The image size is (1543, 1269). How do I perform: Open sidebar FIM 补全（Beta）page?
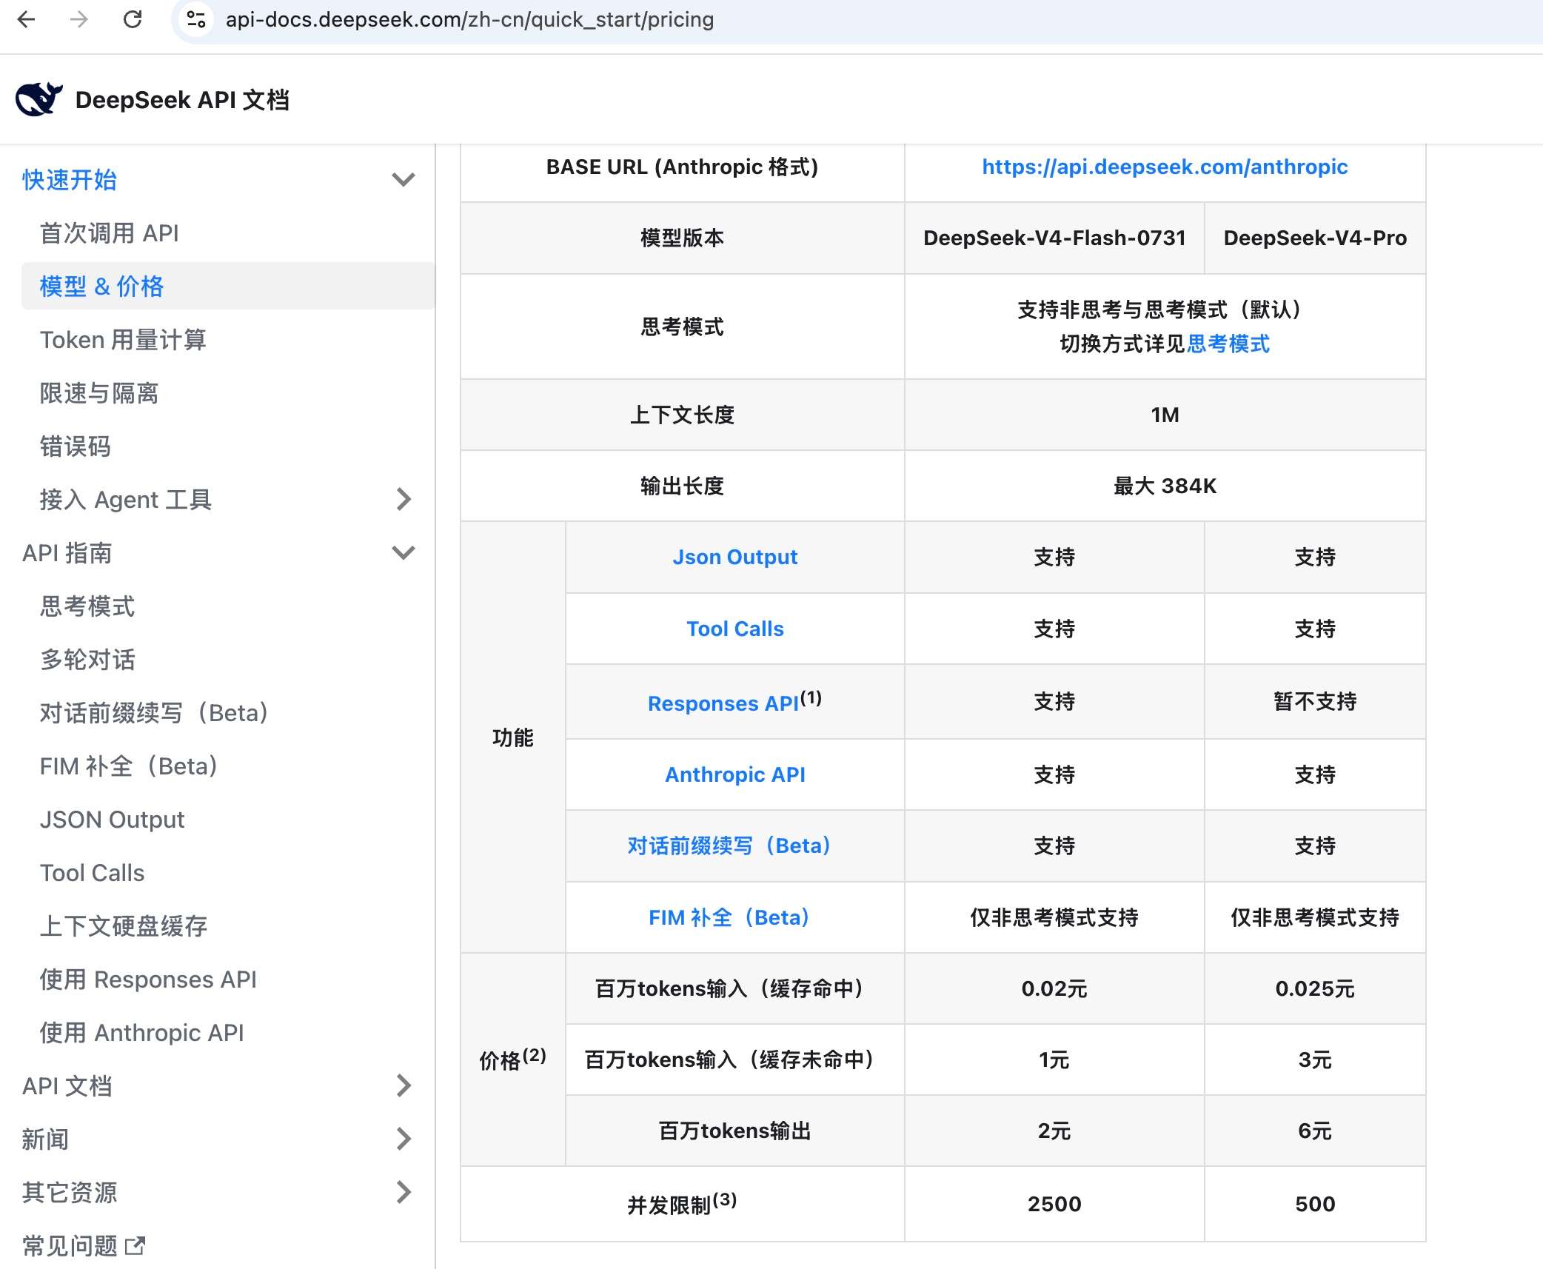130,766
